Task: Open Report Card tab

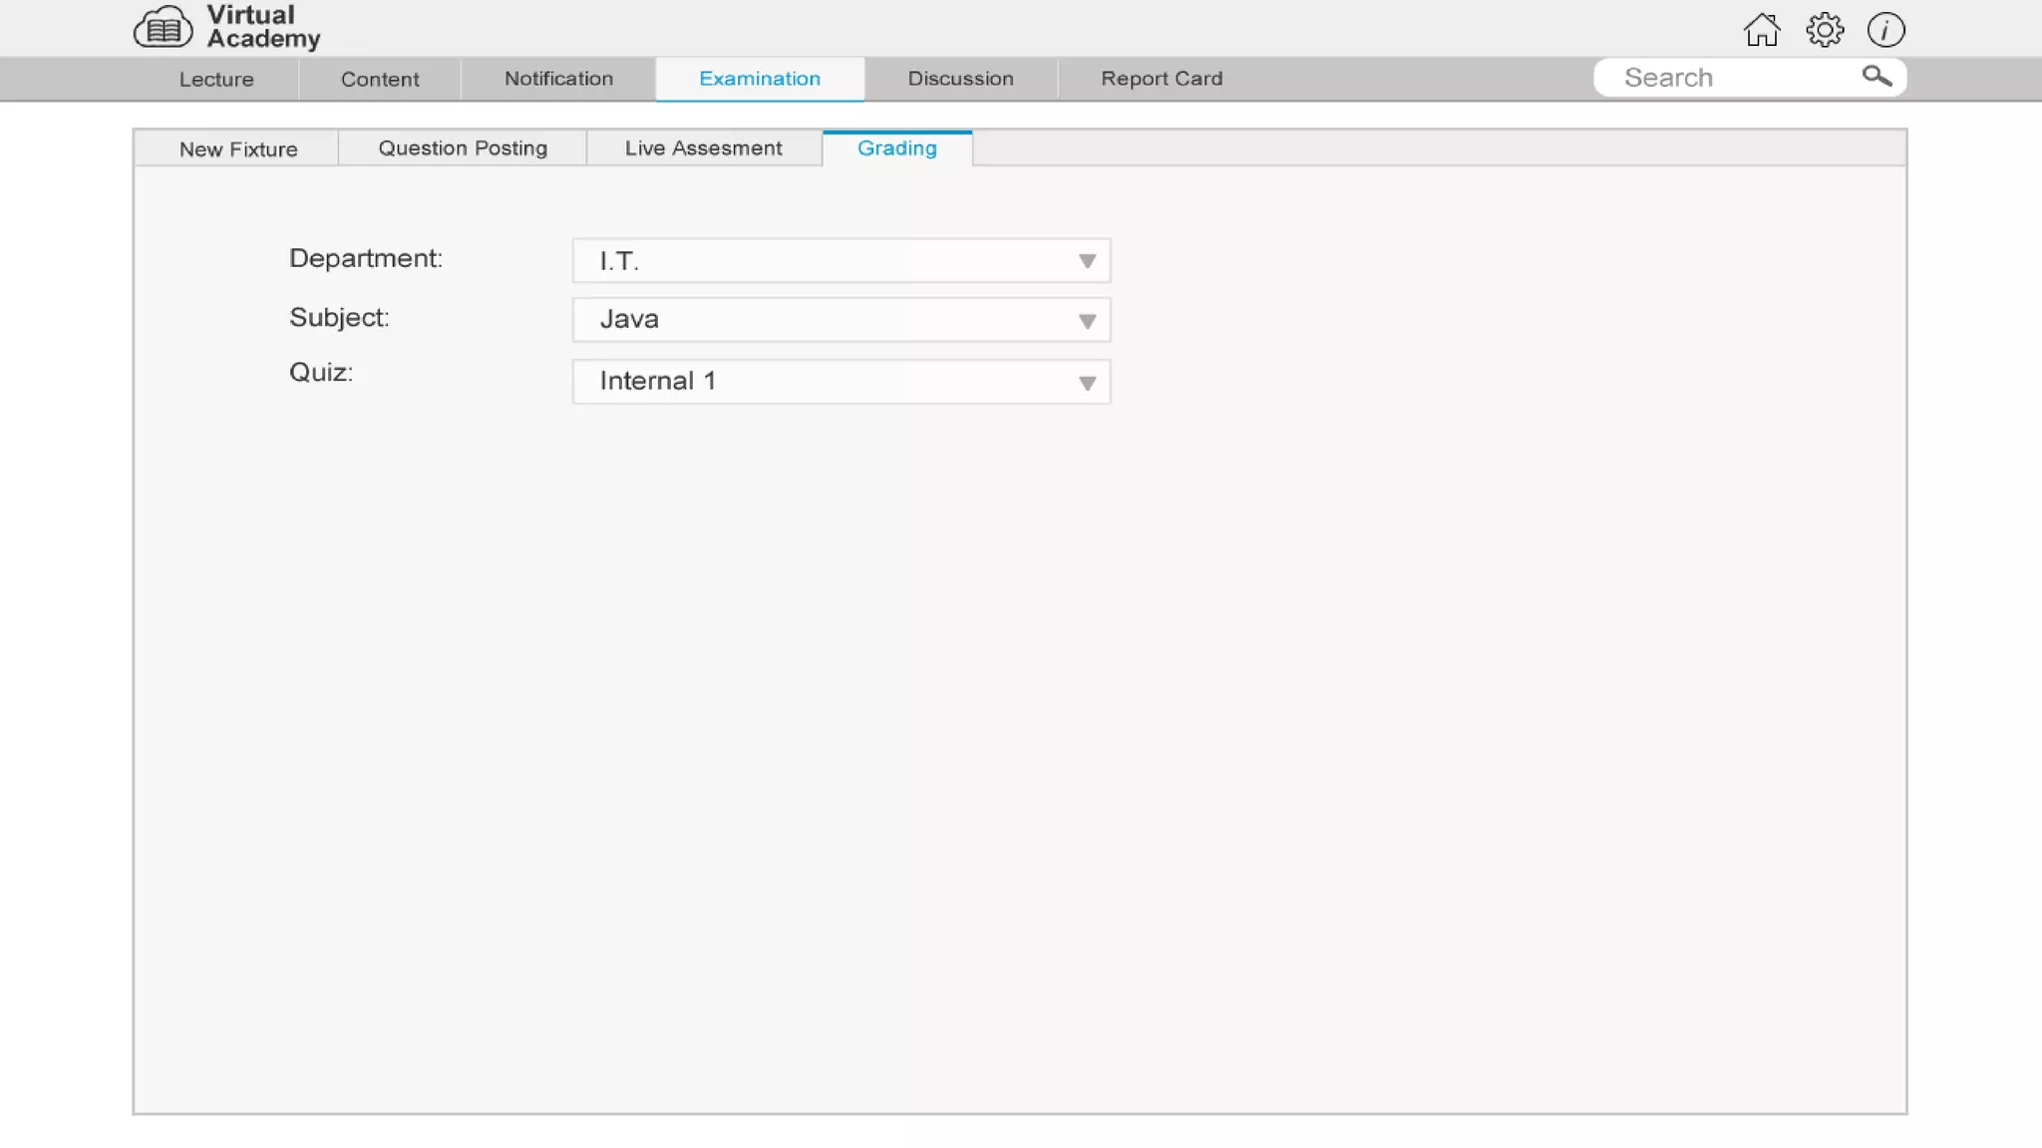Action: point(1162,79)
